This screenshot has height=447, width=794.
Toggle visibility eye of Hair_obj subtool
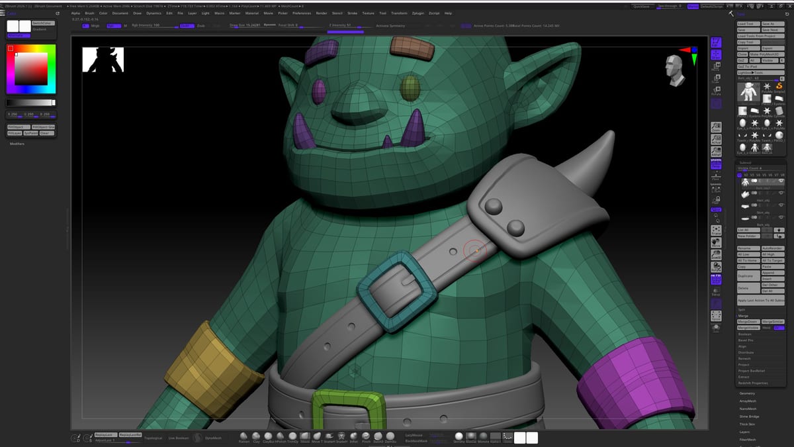(781, 193)
